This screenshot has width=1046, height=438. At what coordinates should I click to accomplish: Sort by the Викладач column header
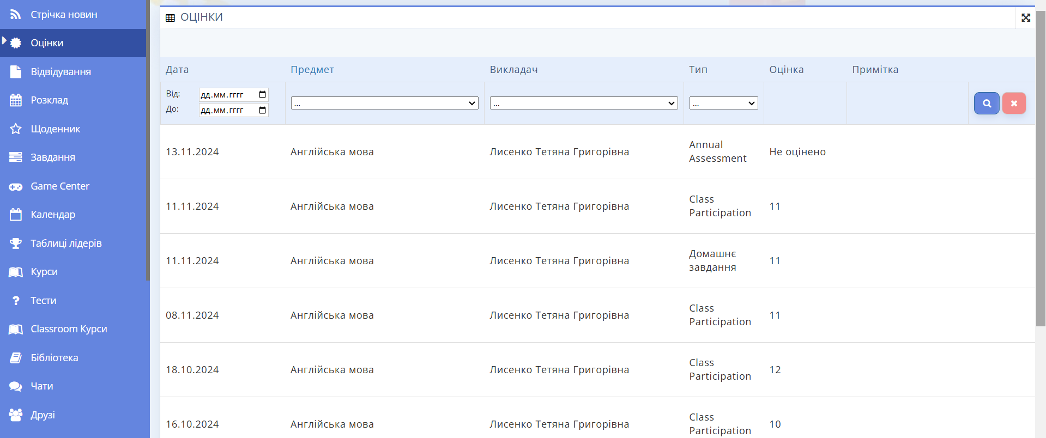(x=513, y=70)
